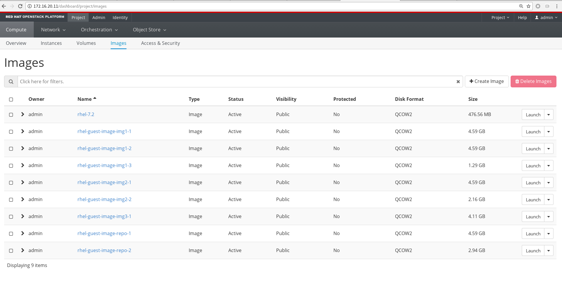Go to the Volumes tab

coord(86,43)
